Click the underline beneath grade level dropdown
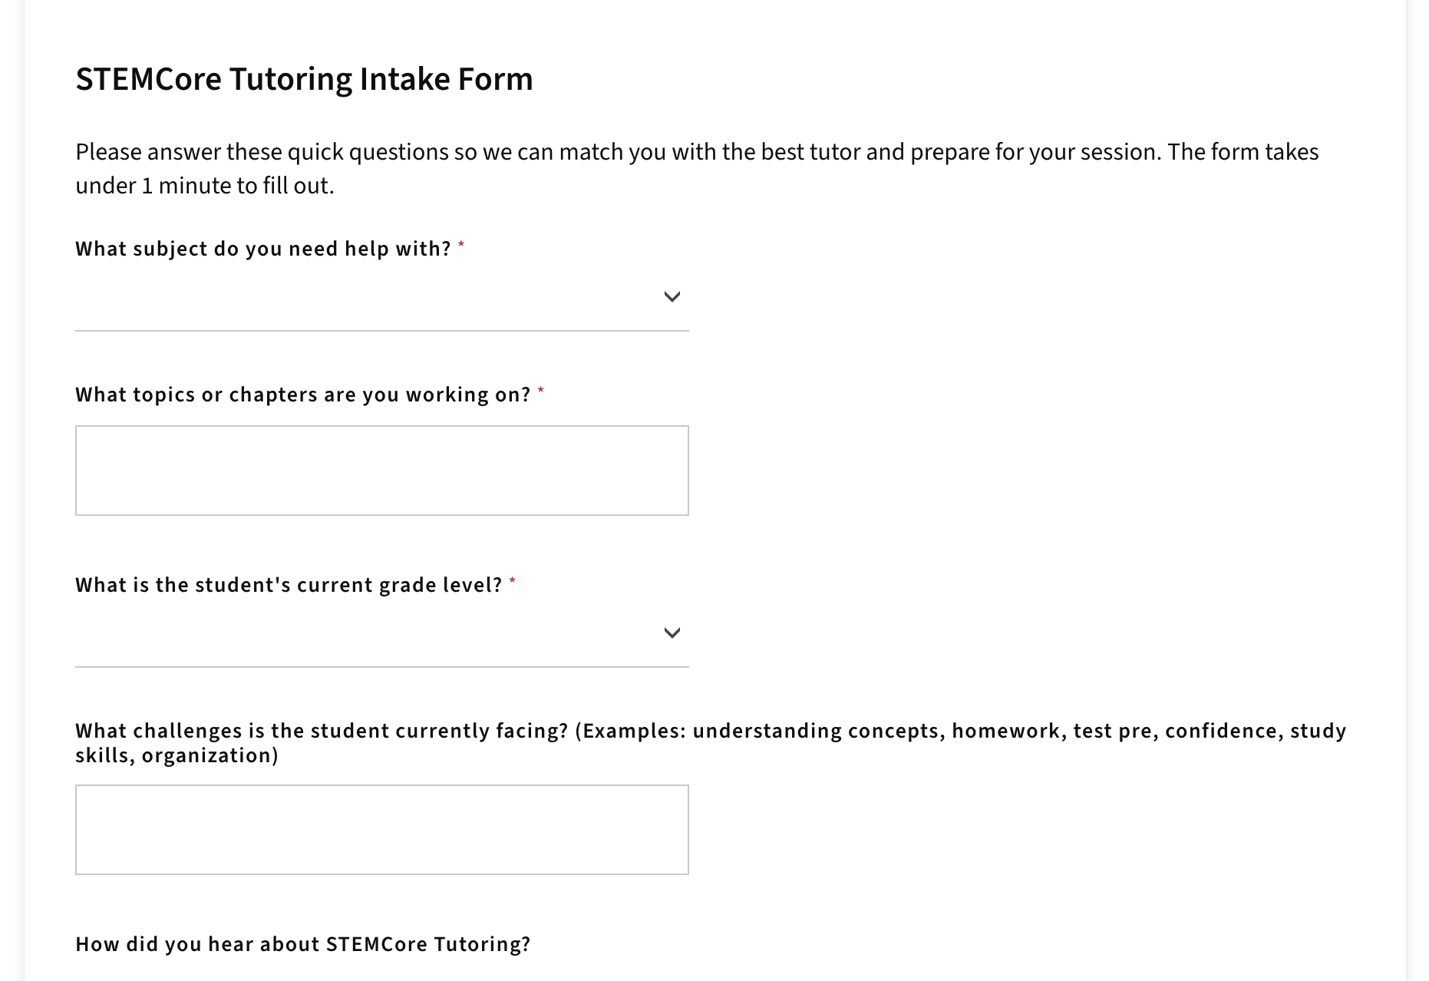The height and width of the screenshot is (981, 1429). point(381,667)
